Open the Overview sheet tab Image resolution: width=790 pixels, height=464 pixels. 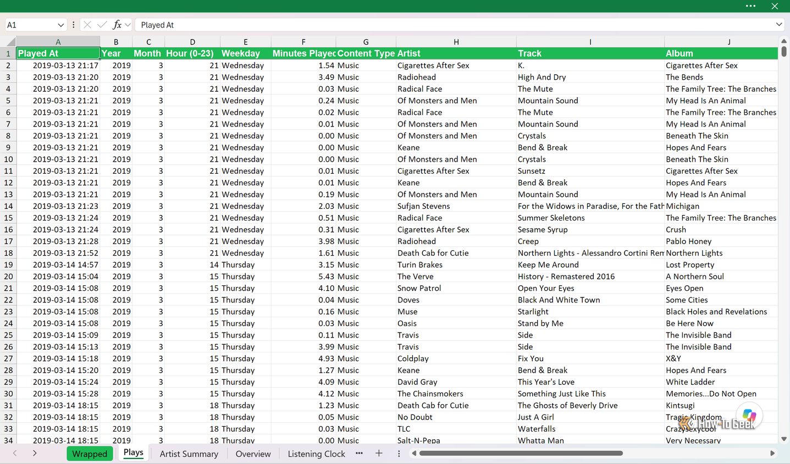click(253, 454)
